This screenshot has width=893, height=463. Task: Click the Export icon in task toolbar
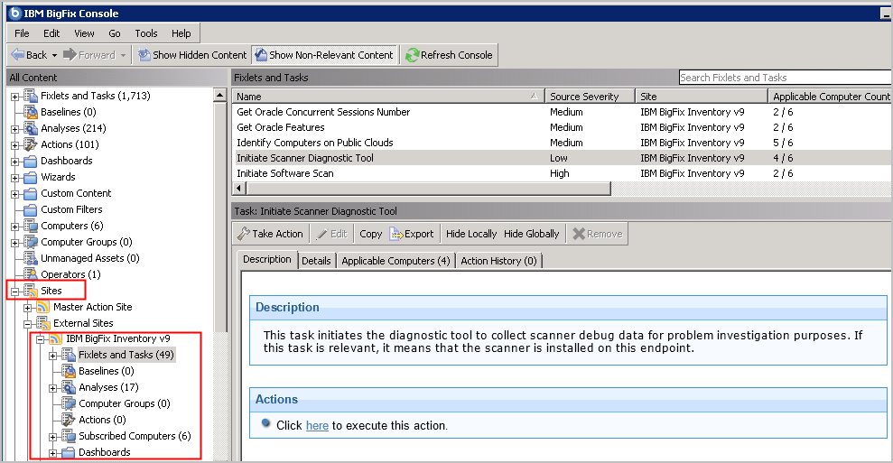click(x=395, y=234)
